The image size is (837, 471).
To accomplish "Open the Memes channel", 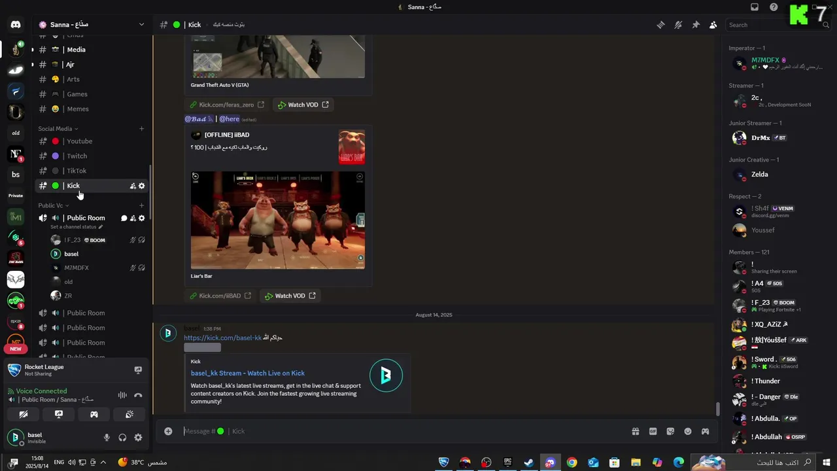I will click(x=92, y=109).
